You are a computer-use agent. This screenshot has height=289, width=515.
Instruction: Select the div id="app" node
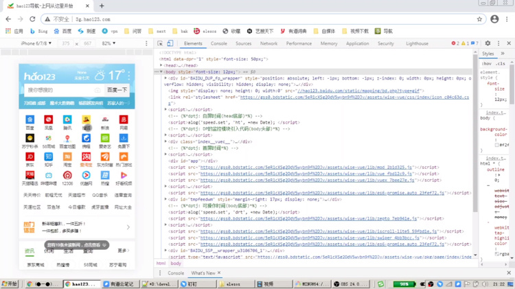pyautogui.click(x=193, y=161)
